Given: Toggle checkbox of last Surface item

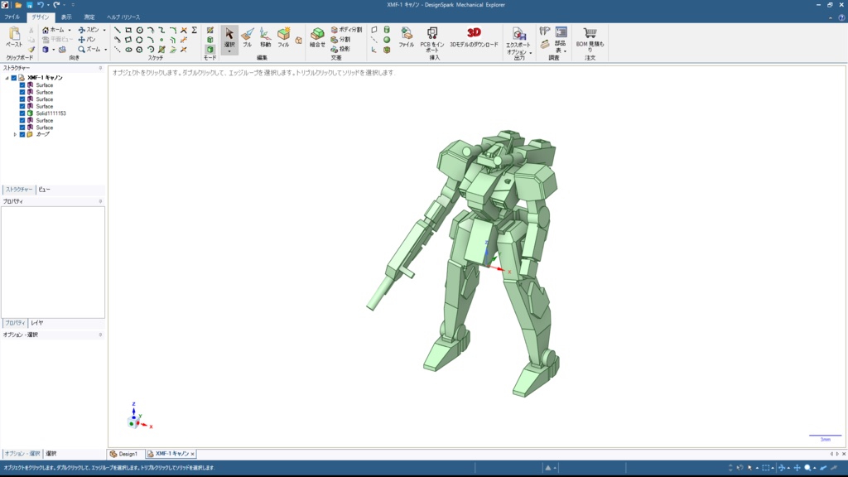Looking at the screenshot, I should 22,127.
